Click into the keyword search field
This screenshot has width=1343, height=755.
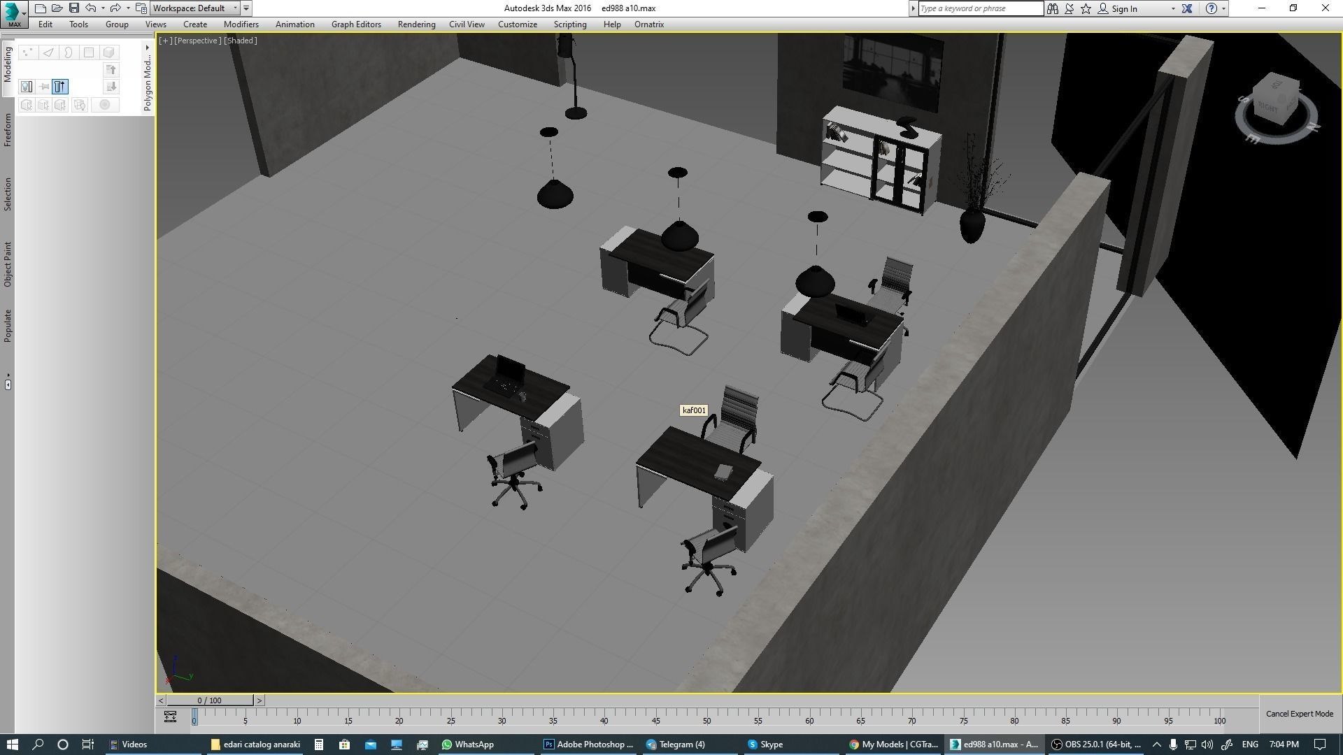980,8
